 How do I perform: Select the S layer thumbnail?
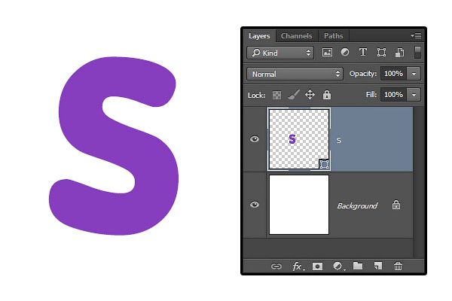[299, 139]
